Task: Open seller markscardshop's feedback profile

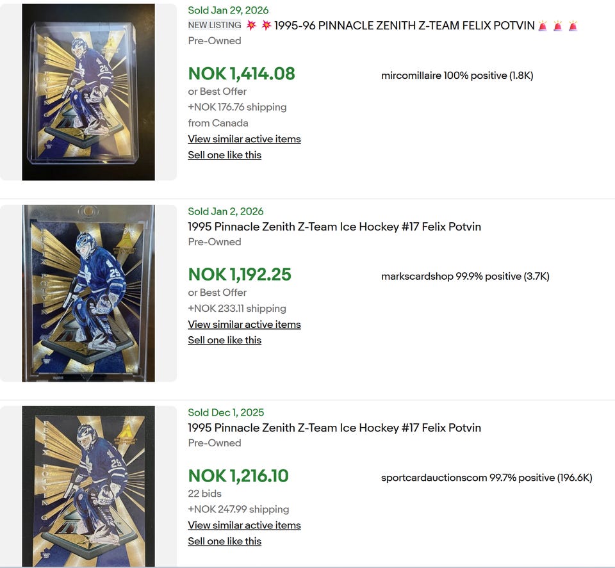Action: click(x=465, y=277)
